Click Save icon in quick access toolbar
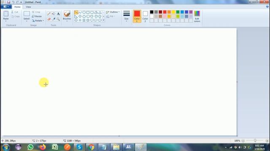The image size is (270, 151). click(8, 2)
